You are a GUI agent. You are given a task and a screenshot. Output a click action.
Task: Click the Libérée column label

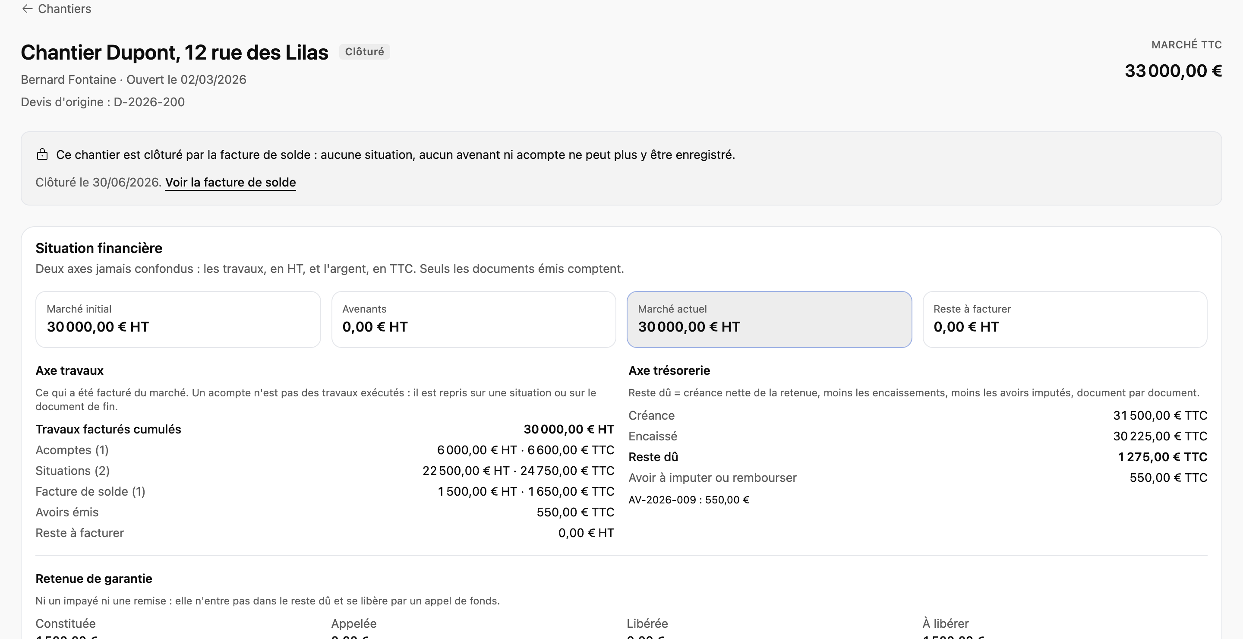tap(647, 623)
